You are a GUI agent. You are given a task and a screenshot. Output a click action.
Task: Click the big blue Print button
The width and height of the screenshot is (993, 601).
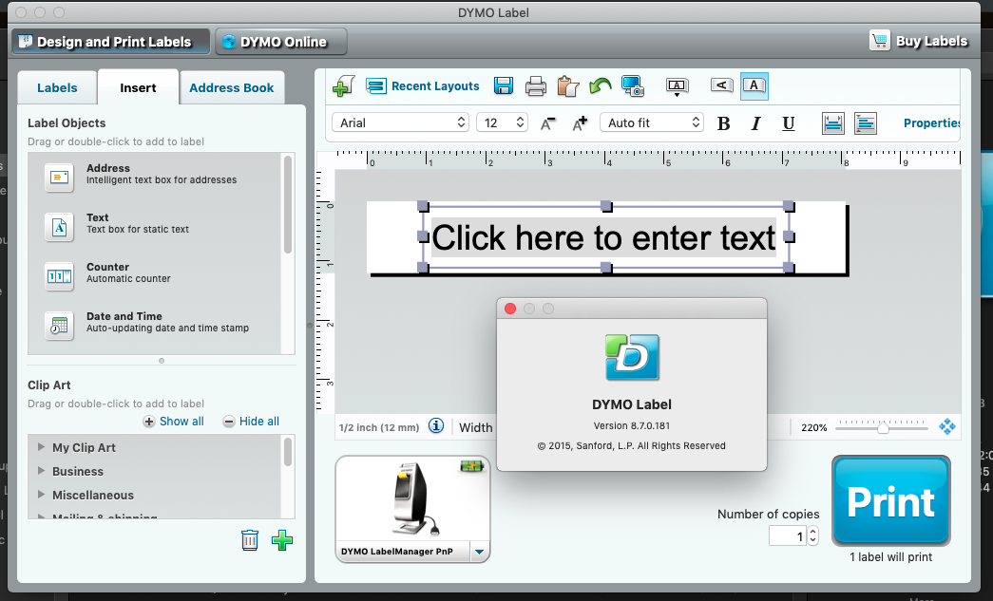[x=891, y=500]
